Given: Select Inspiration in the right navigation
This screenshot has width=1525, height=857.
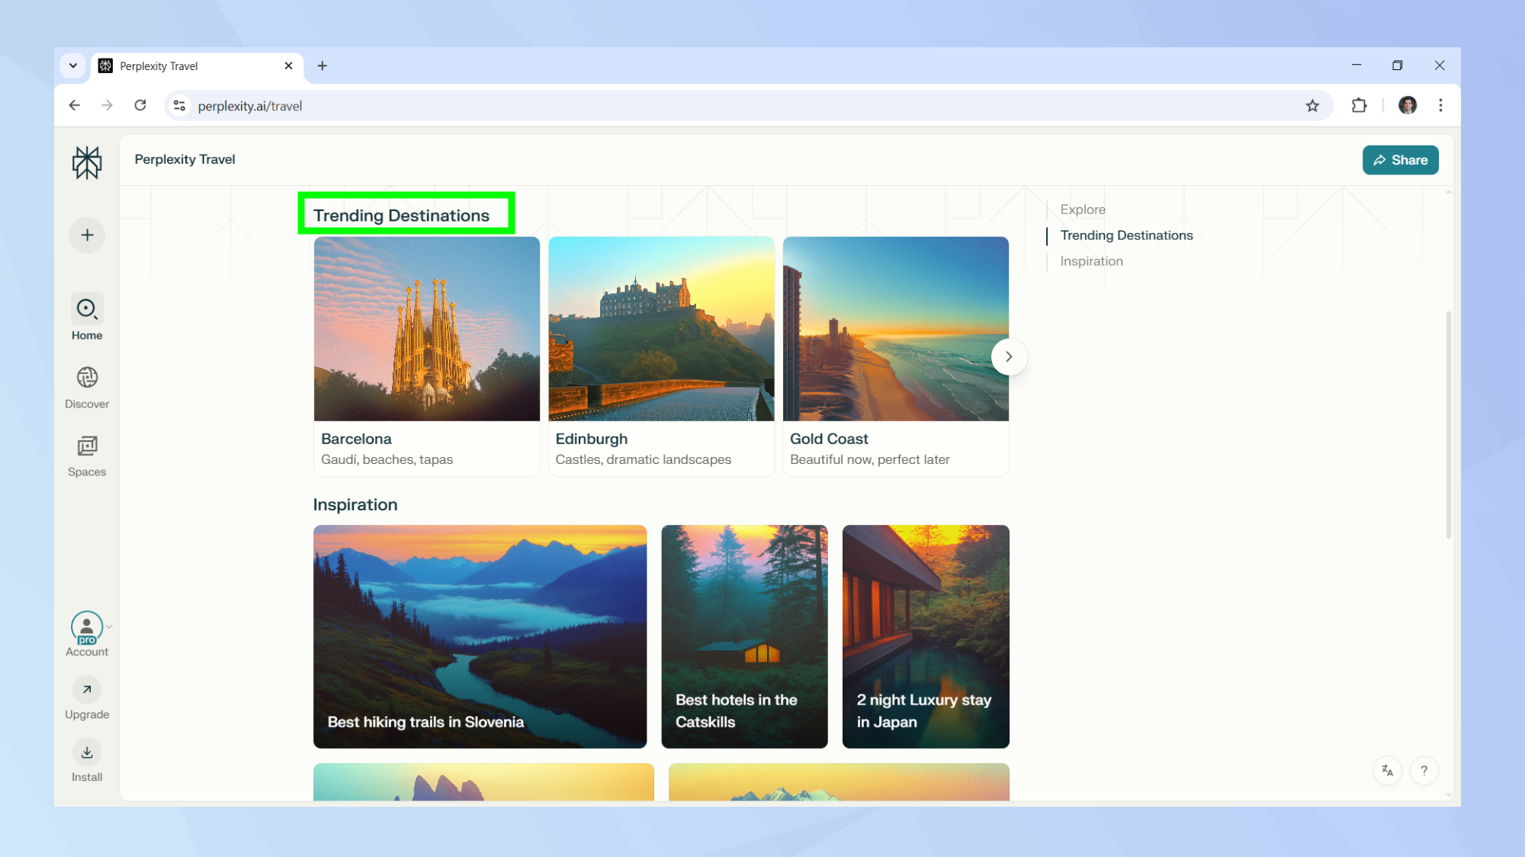Looking at the screenshot, I should tap(1091, 261).
